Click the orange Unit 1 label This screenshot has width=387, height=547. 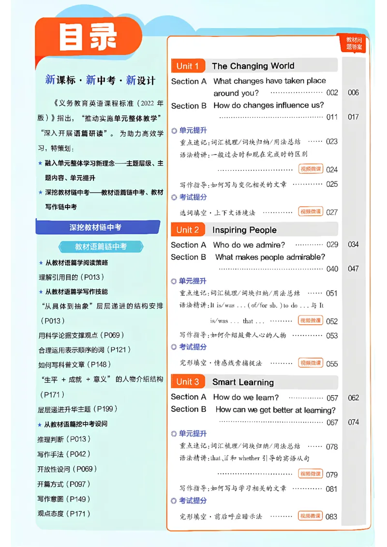click(x=188, y=66)
